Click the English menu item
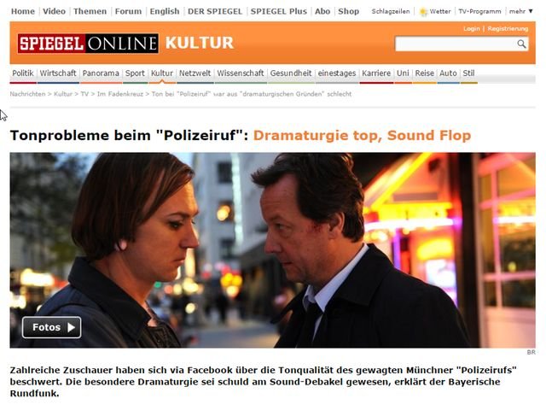 point(165,11)
